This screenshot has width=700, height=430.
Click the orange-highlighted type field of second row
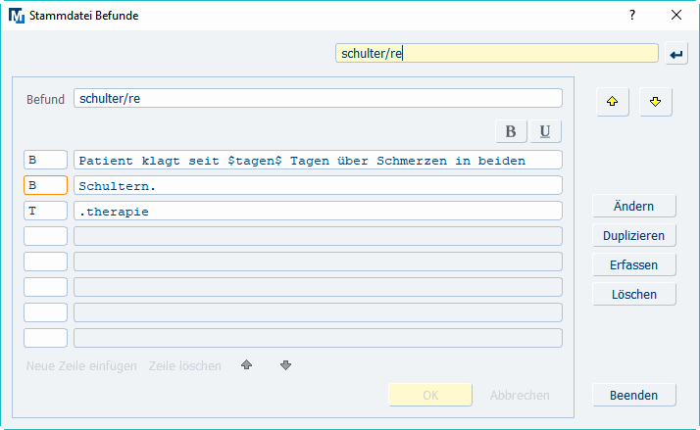(x=45, y=185)
